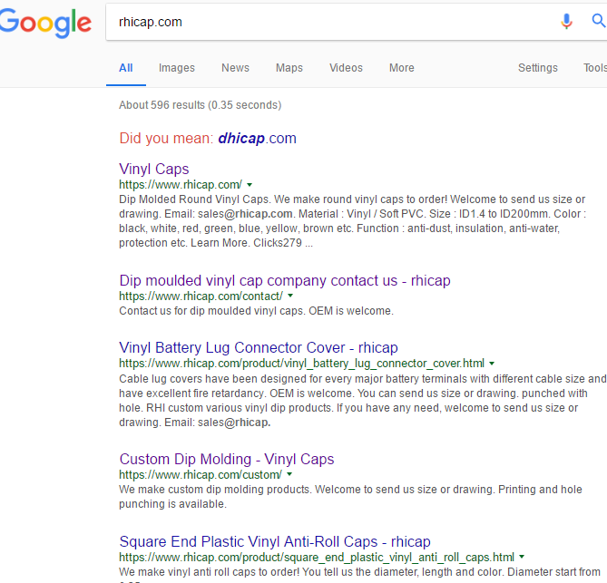
Task: Click in the search box containing rhicap.com
Action: coord(329,22)
